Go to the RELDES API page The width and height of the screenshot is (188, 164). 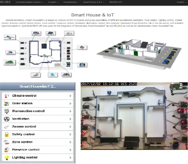(x=115, y=2)
